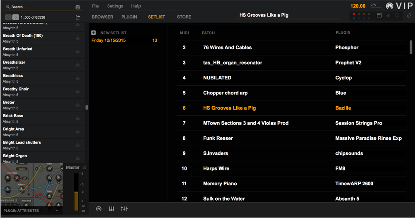Select highlighted patch HS Grooves Like a Pig row
The height and width of the screenshot is (218, 415).
tap(291, 108)
